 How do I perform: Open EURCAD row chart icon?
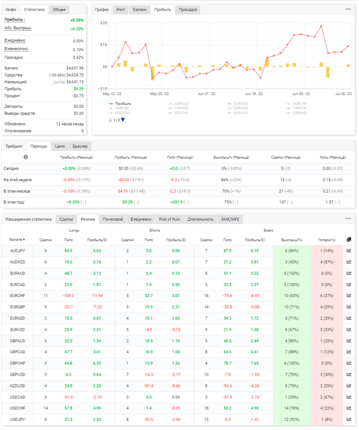349,284
